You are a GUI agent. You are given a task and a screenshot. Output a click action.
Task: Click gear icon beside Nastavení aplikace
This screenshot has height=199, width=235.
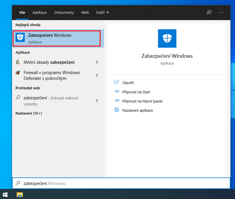117,110
